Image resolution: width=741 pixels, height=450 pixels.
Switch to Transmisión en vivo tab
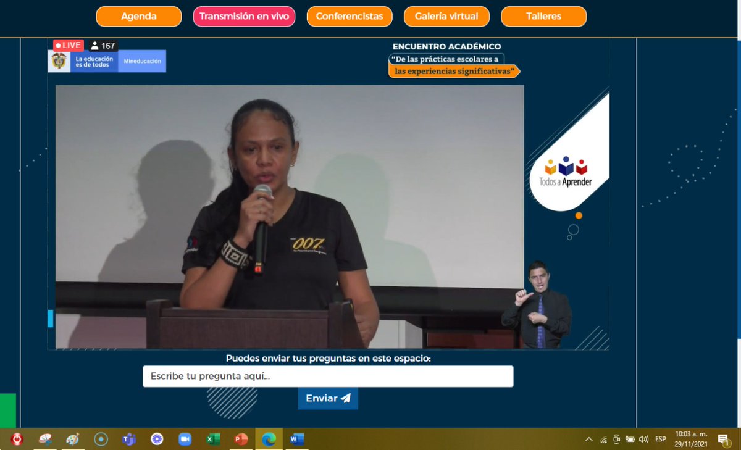244,17
